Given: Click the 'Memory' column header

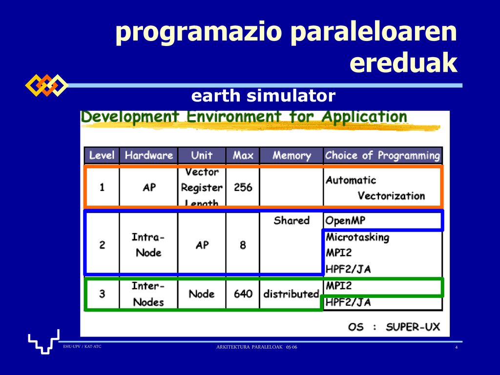Looking at the screenshot, I should (x=292, y=155).
